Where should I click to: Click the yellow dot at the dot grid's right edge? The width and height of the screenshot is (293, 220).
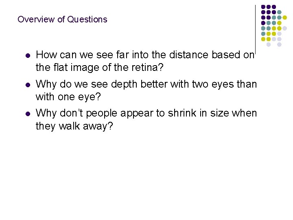pyautogui.click(x=284, y=18)
